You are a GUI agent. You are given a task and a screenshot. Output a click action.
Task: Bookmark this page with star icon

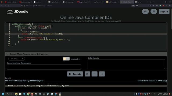point(137,6)
